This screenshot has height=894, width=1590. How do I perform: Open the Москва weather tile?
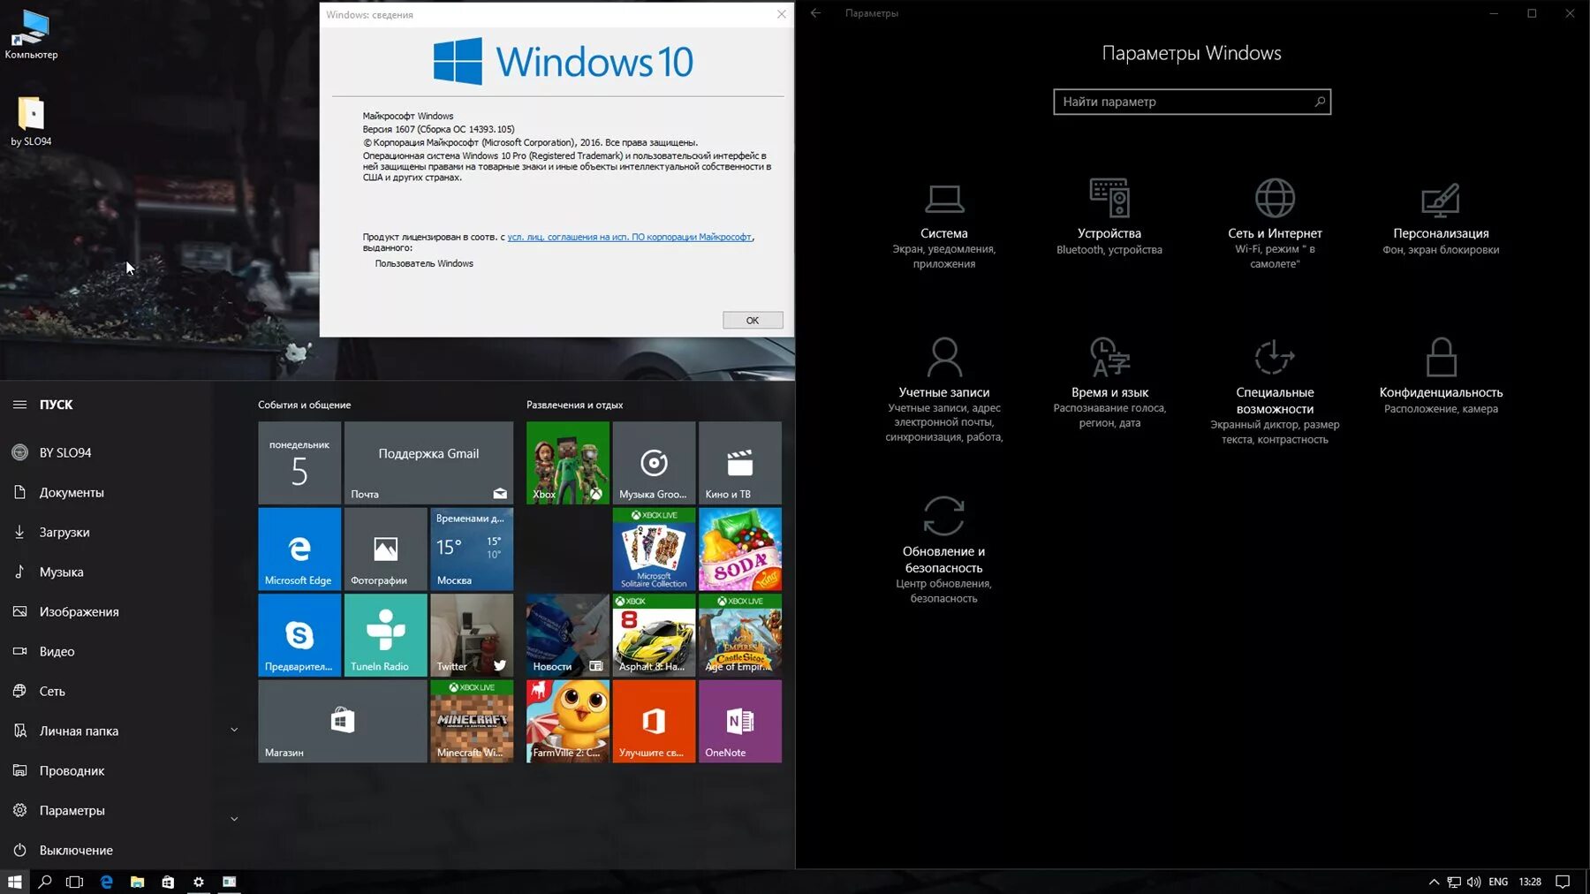472,549
